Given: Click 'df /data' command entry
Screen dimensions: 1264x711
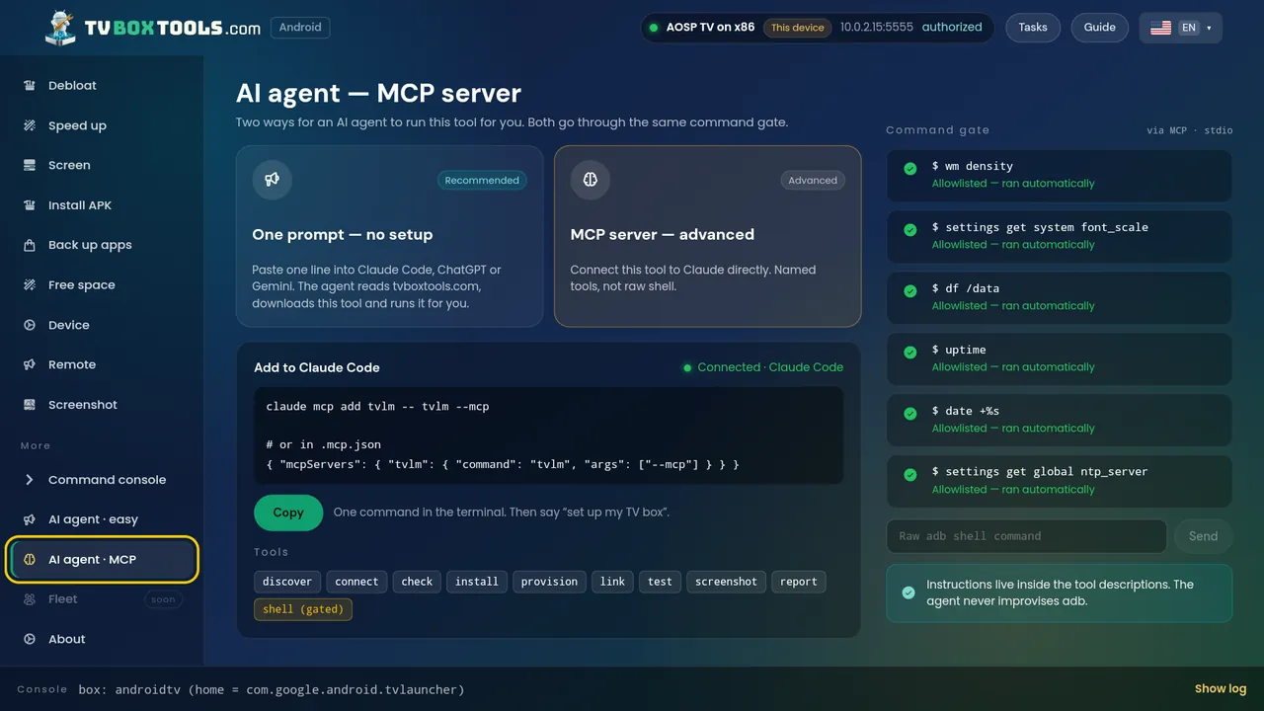Looking at the screenshot, I should (1060, 297).
